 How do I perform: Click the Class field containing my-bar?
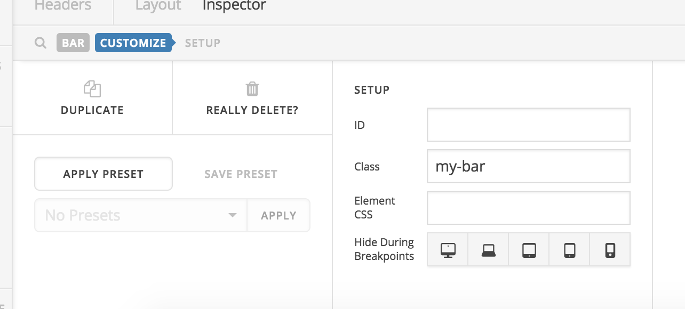pyautogui.click(x=528, y=167)
